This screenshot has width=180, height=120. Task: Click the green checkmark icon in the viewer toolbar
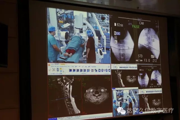(50, 69)
